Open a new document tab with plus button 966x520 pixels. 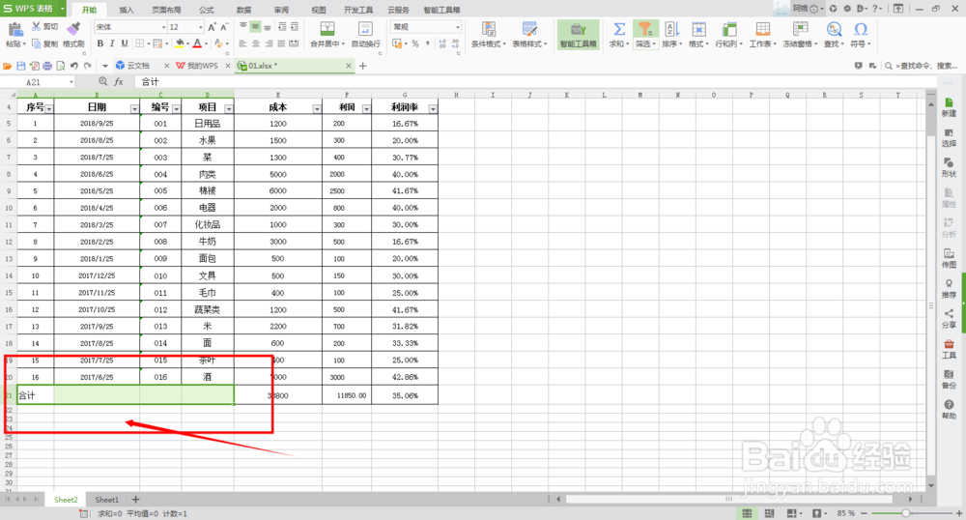(x=363, y=66)
